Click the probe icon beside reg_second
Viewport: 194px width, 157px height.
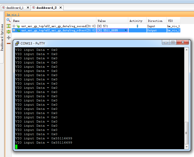(18, 26)
